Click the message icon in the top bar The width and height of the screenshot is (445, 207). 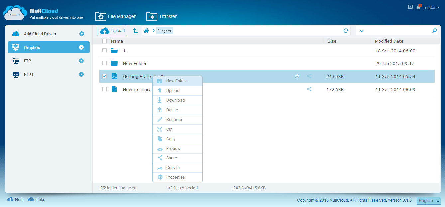point(410,6)
